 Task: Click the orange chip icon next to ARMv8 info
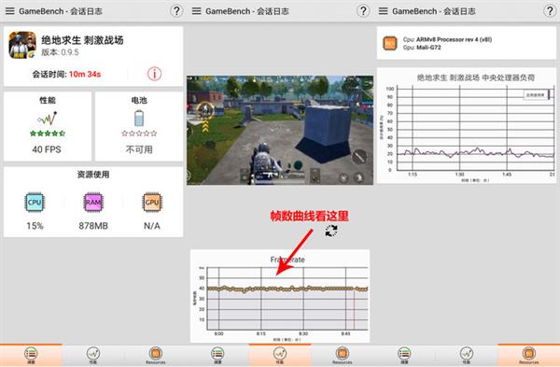click(x=390, y=43)
